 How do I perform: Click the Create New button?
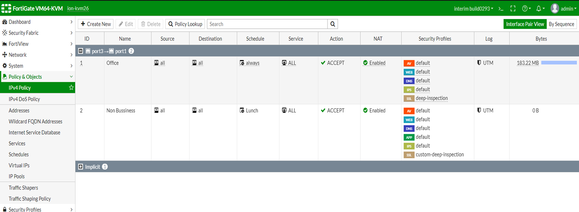(x=96, y=24)
